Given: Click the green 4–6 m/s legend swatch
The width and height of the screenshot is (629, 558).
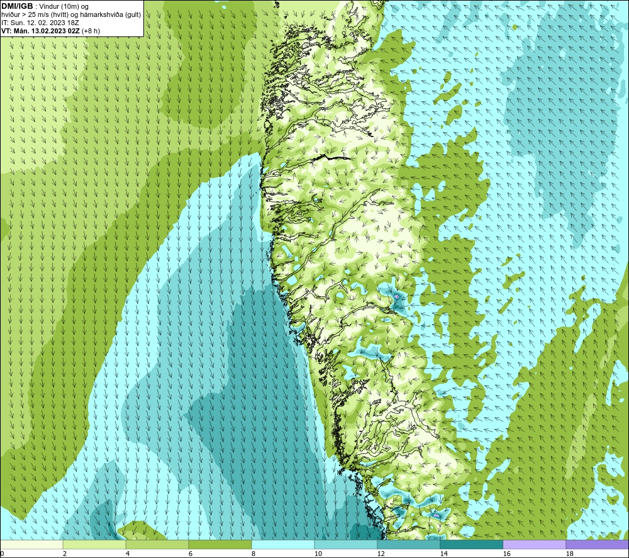Looking at the screenshot, I should point(157,545).
